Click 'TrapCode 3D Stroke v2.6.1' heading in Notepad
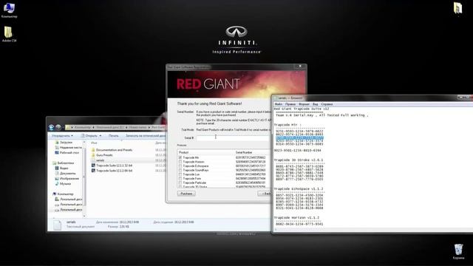This screenshot has width=473, height=266. point(299,160)
